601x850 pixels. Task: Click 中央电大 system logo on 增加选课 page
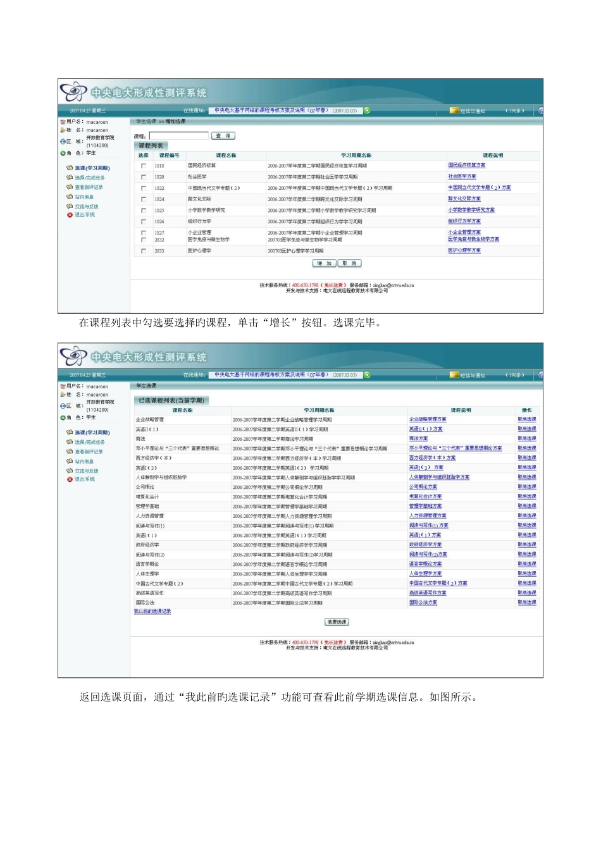[x=73, y=92]
